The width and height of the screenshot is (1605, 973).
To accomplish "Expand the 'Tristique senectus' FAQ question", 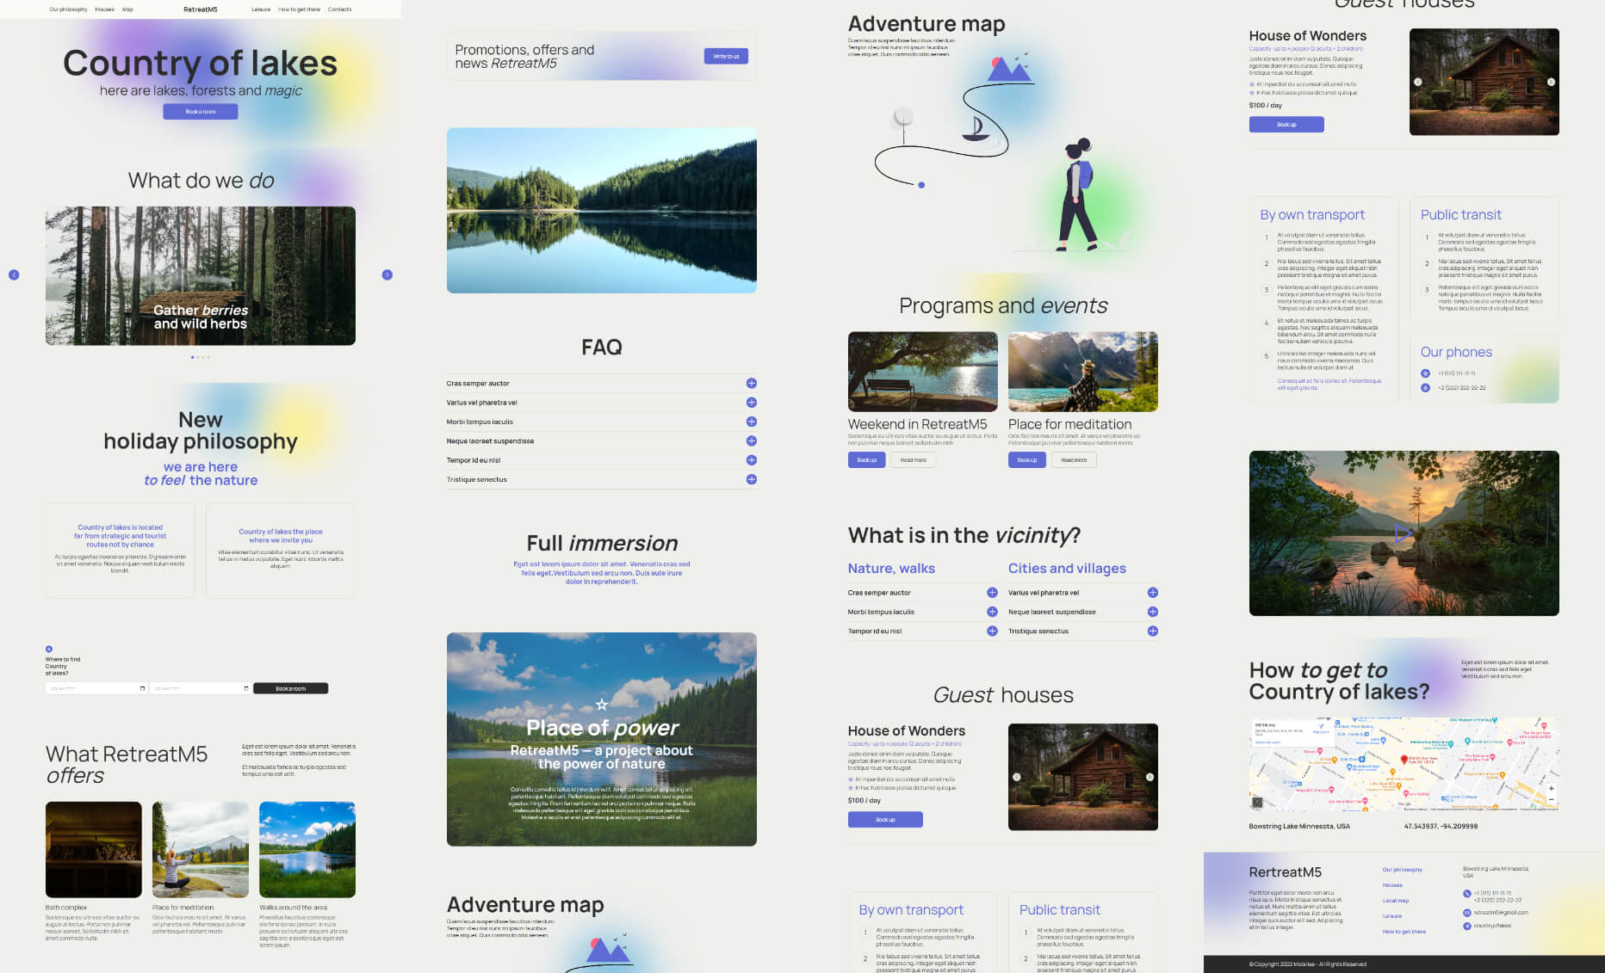I will point(751,479).
